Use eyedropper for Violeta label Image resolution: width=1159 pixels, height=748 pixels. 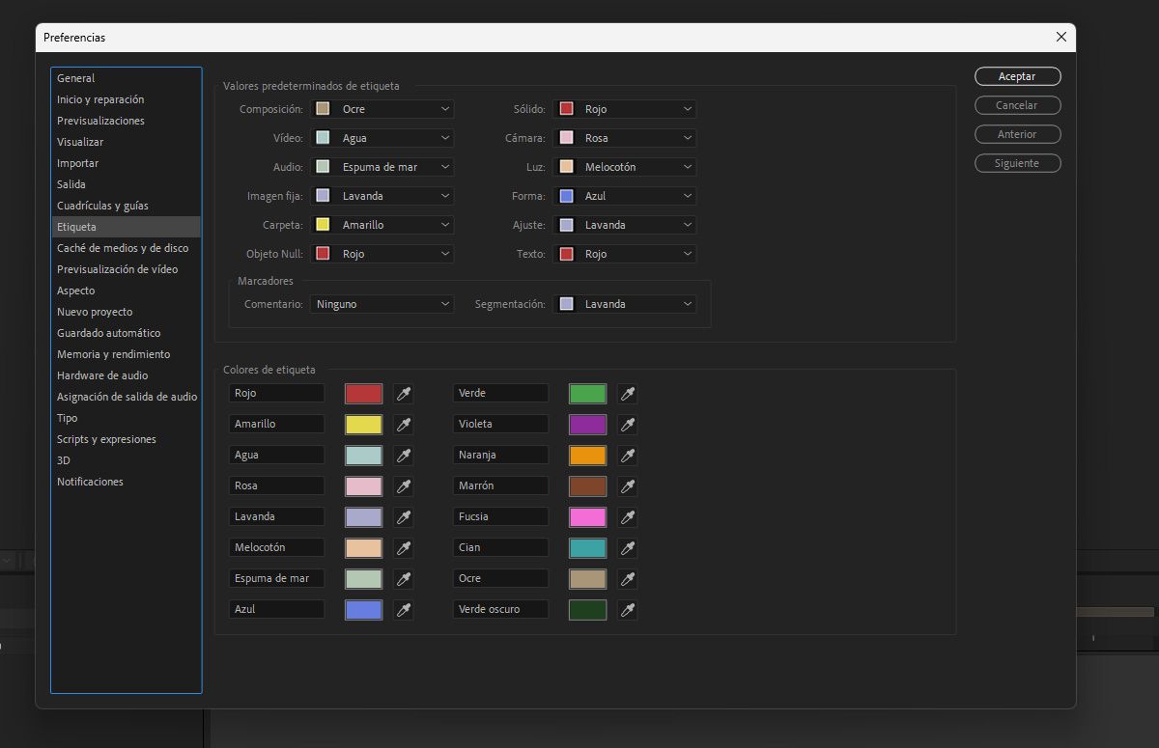[x=628, y=425]
